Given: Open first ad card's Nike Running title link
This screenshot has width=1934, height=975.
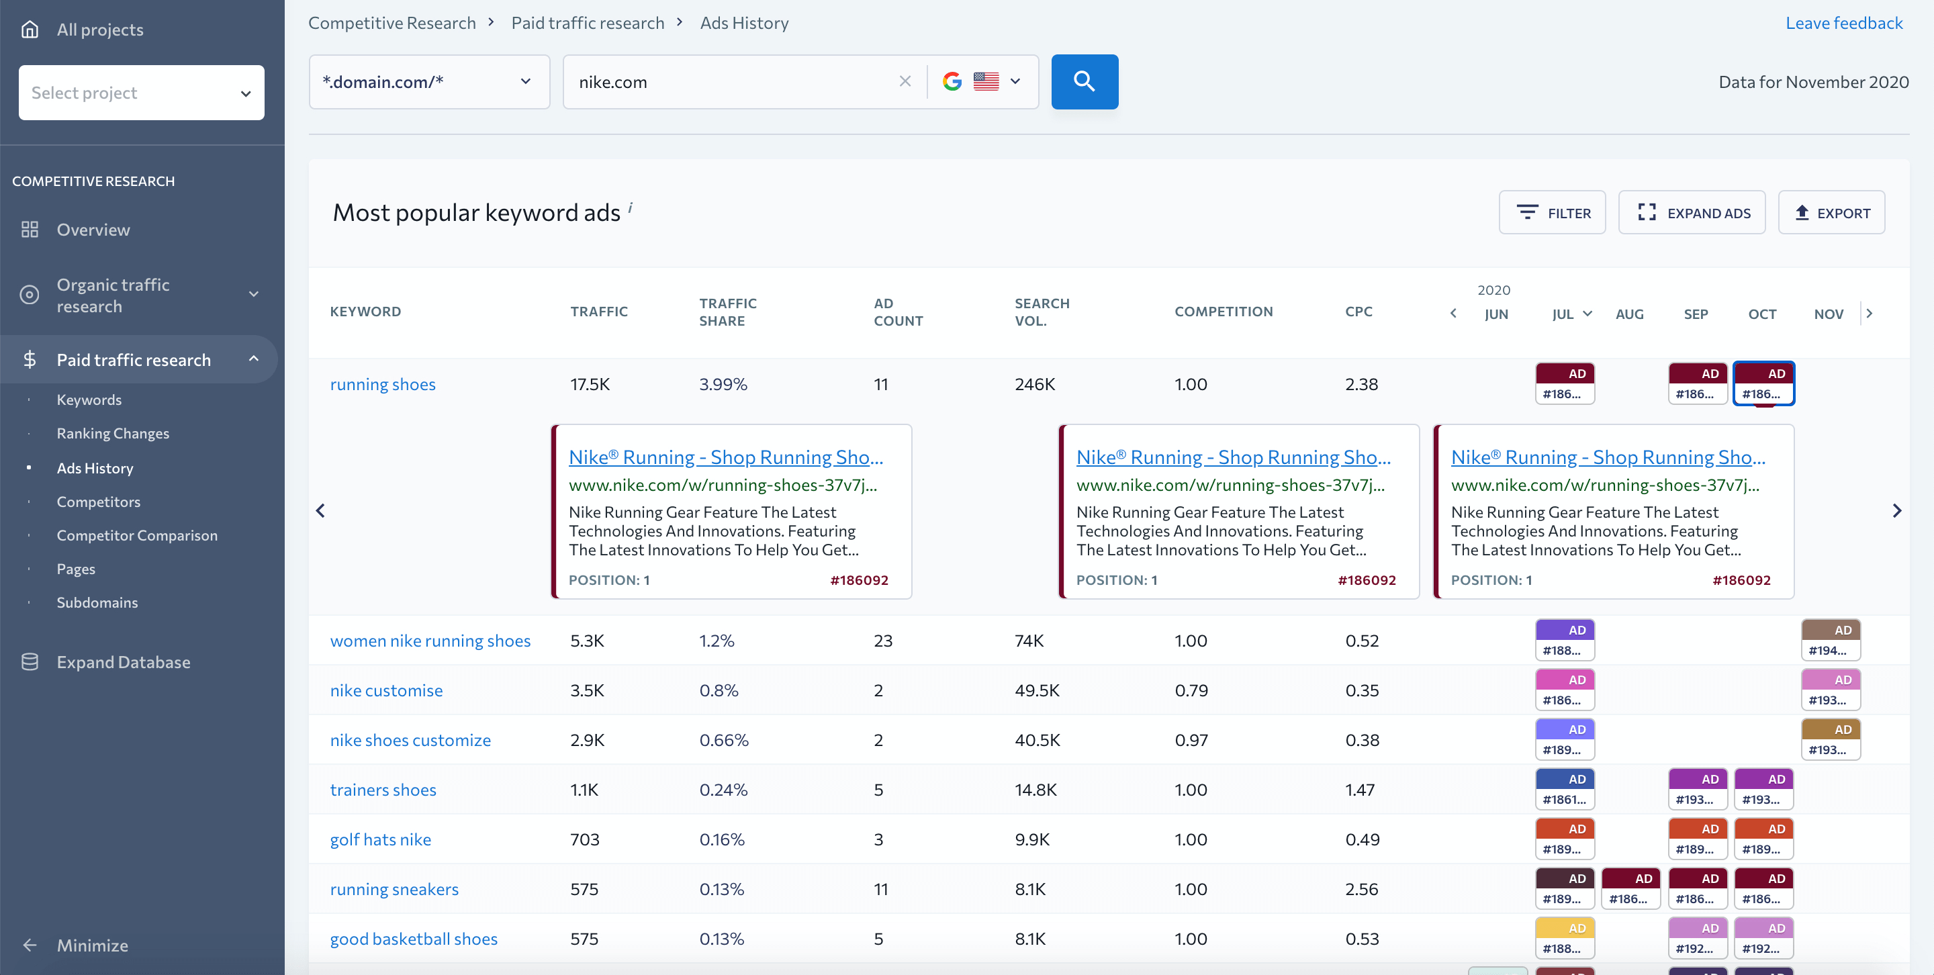Looking at the screenshot, I should 725,457.
